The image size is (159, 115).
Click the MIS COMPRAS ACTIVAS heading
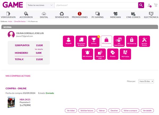click(x=18, y=76)
